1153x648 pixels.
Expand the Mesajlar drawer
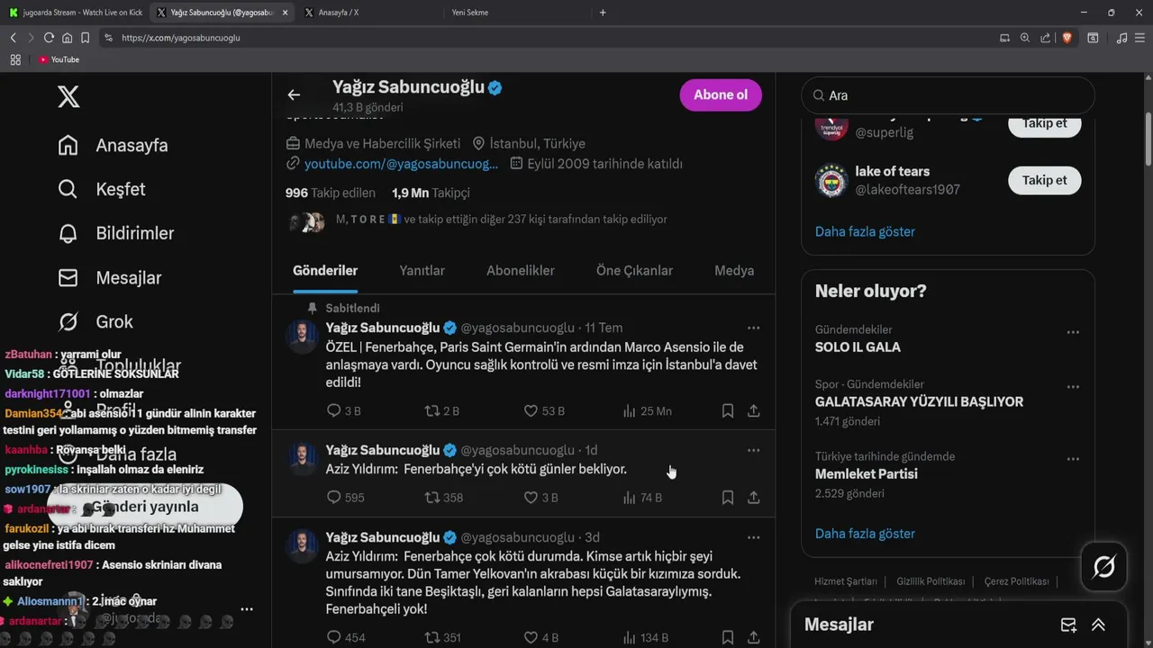[1098, 625]
